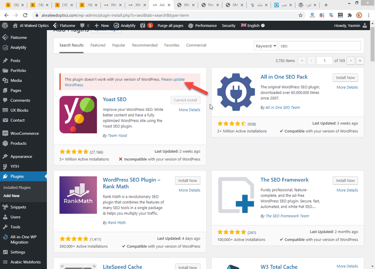Install The SEO Framework plugin
Viewport: 375px width, 269px height.
[345, 181]
